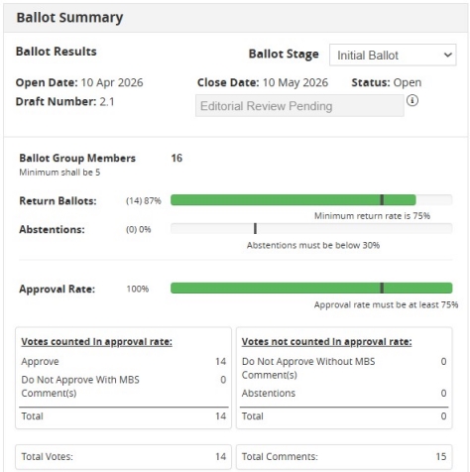Select the Do Not Approve Without MBS Comment(s) row

point(344,368)
